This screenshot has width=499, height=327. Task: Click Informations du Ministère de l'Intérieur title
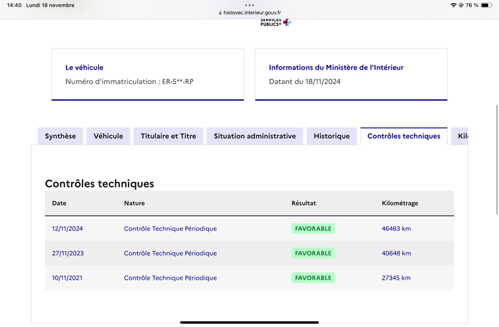point(336,67)
